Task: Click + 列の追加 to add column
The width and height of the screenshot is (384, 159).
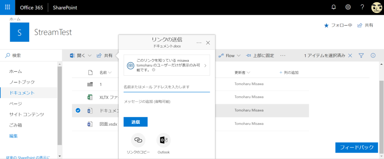Action: pos(289,73)
